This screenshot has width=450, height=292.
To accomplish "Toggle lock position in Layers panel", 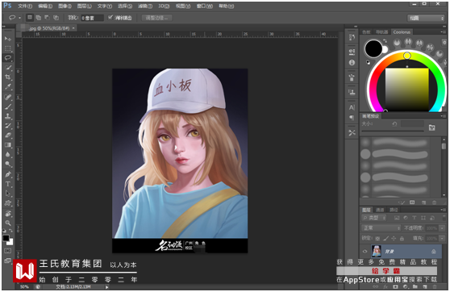I will pyautogui.click(x=394, y=238).
